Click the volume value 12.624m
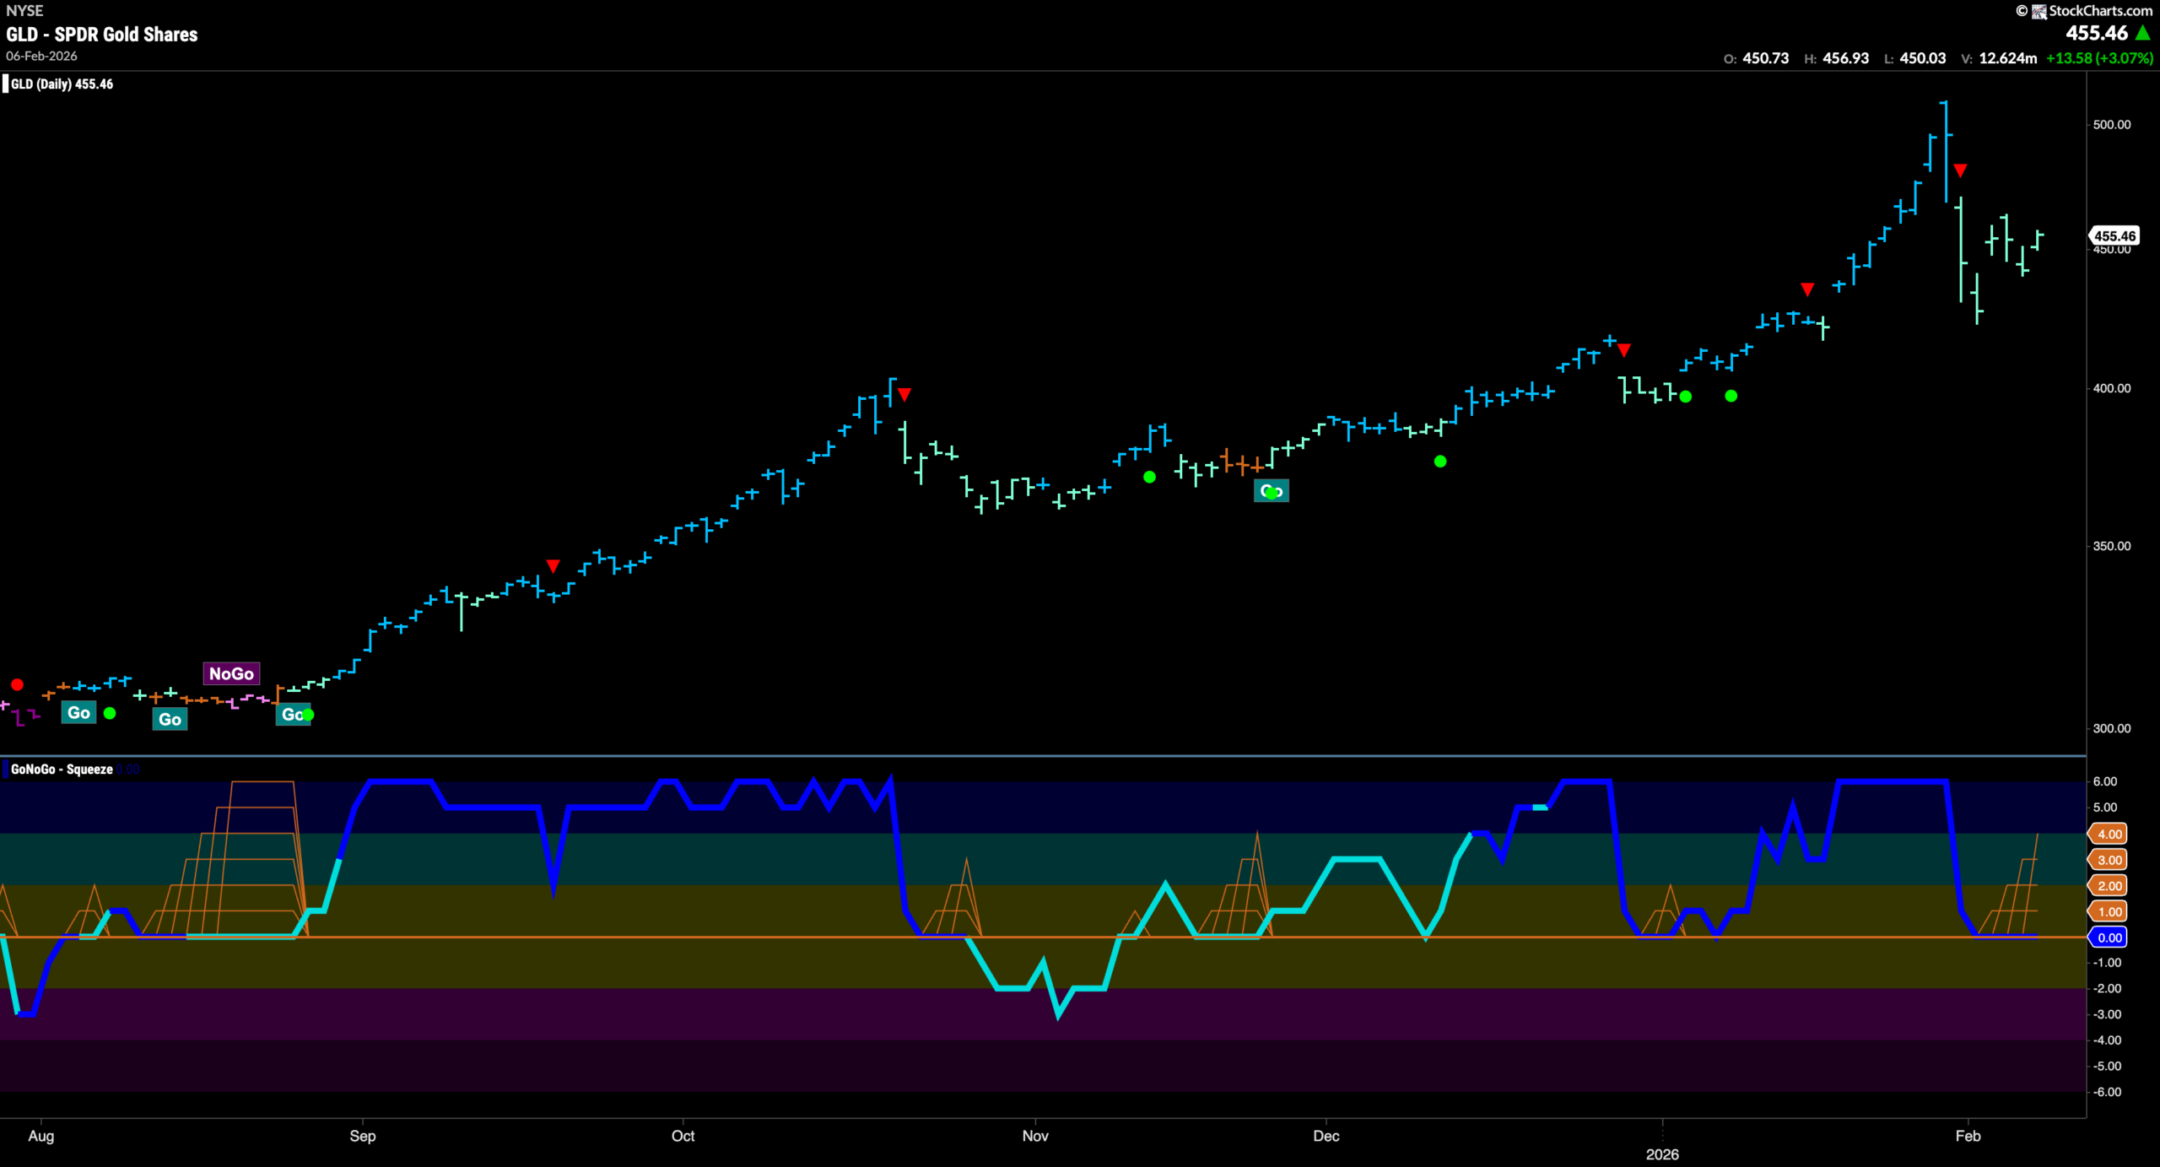 click(x=2008, y=58)
